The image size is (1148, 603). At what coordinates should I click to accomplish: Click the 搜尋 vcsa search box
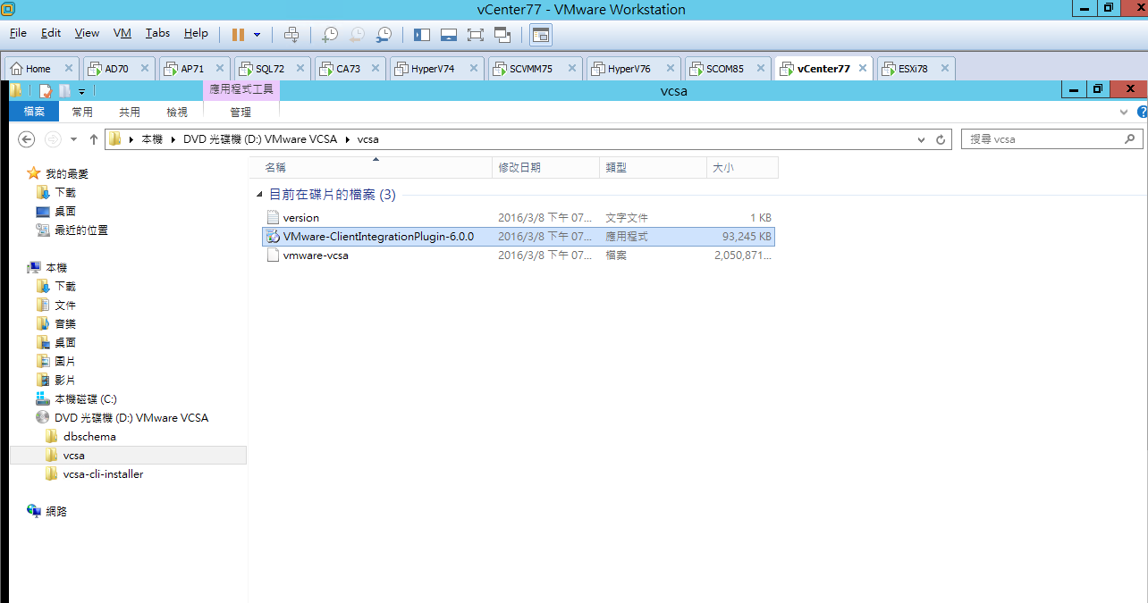[x=1052, y=139]
